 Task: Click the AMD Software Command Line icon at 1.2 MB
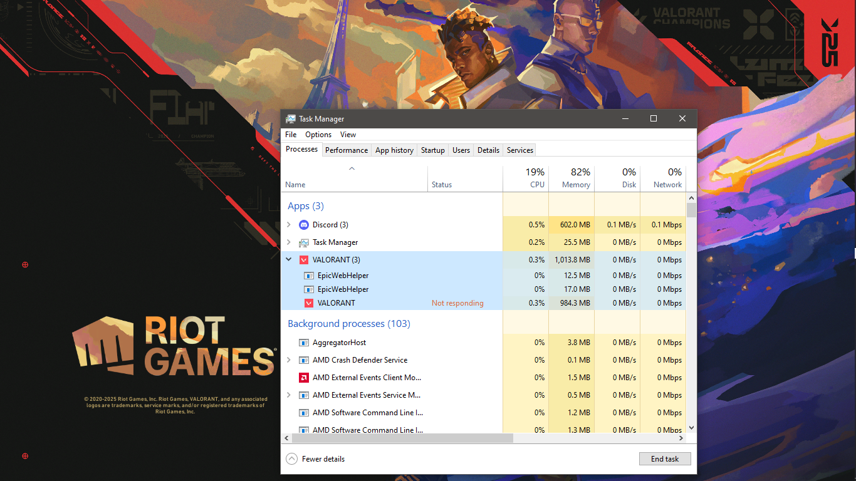tap(304, 413)
